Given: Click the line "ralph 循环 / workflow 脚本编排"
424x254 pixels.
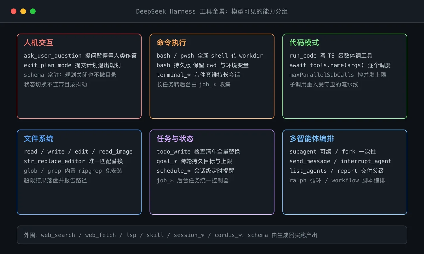Looking at the screenshot, I should [x=337, y=180].
